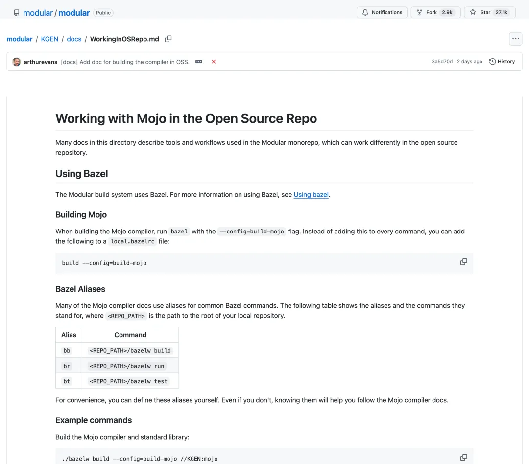This screenshot has width=529, height=464.
Task: Open commit 3a5d70d
Action: (x=442, y=61)
